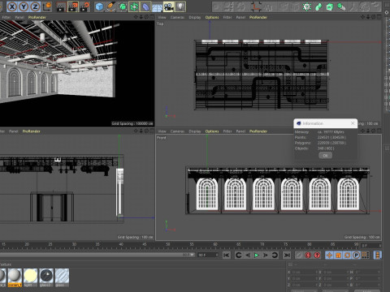
Task: Select the spline Pen tool
Action: (x=111, y=6)
